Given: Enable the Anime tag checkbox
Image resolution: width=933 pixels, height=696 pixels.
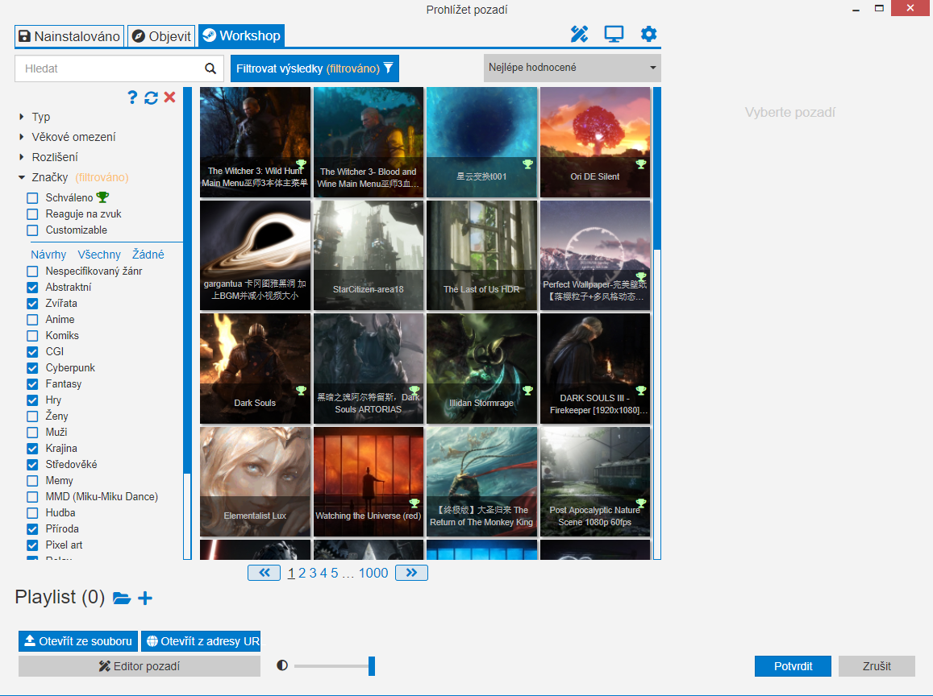Looking at the screenshot, I should tap(32, 320).
